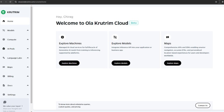Click the Explore Maps button
Image resolution: width=224 pixels, height=112 pixels.
(x=172, y=63)
